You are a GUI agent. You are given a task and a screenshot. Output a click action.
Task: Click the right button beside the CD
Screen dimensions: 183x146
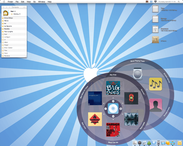click(121, 109)
